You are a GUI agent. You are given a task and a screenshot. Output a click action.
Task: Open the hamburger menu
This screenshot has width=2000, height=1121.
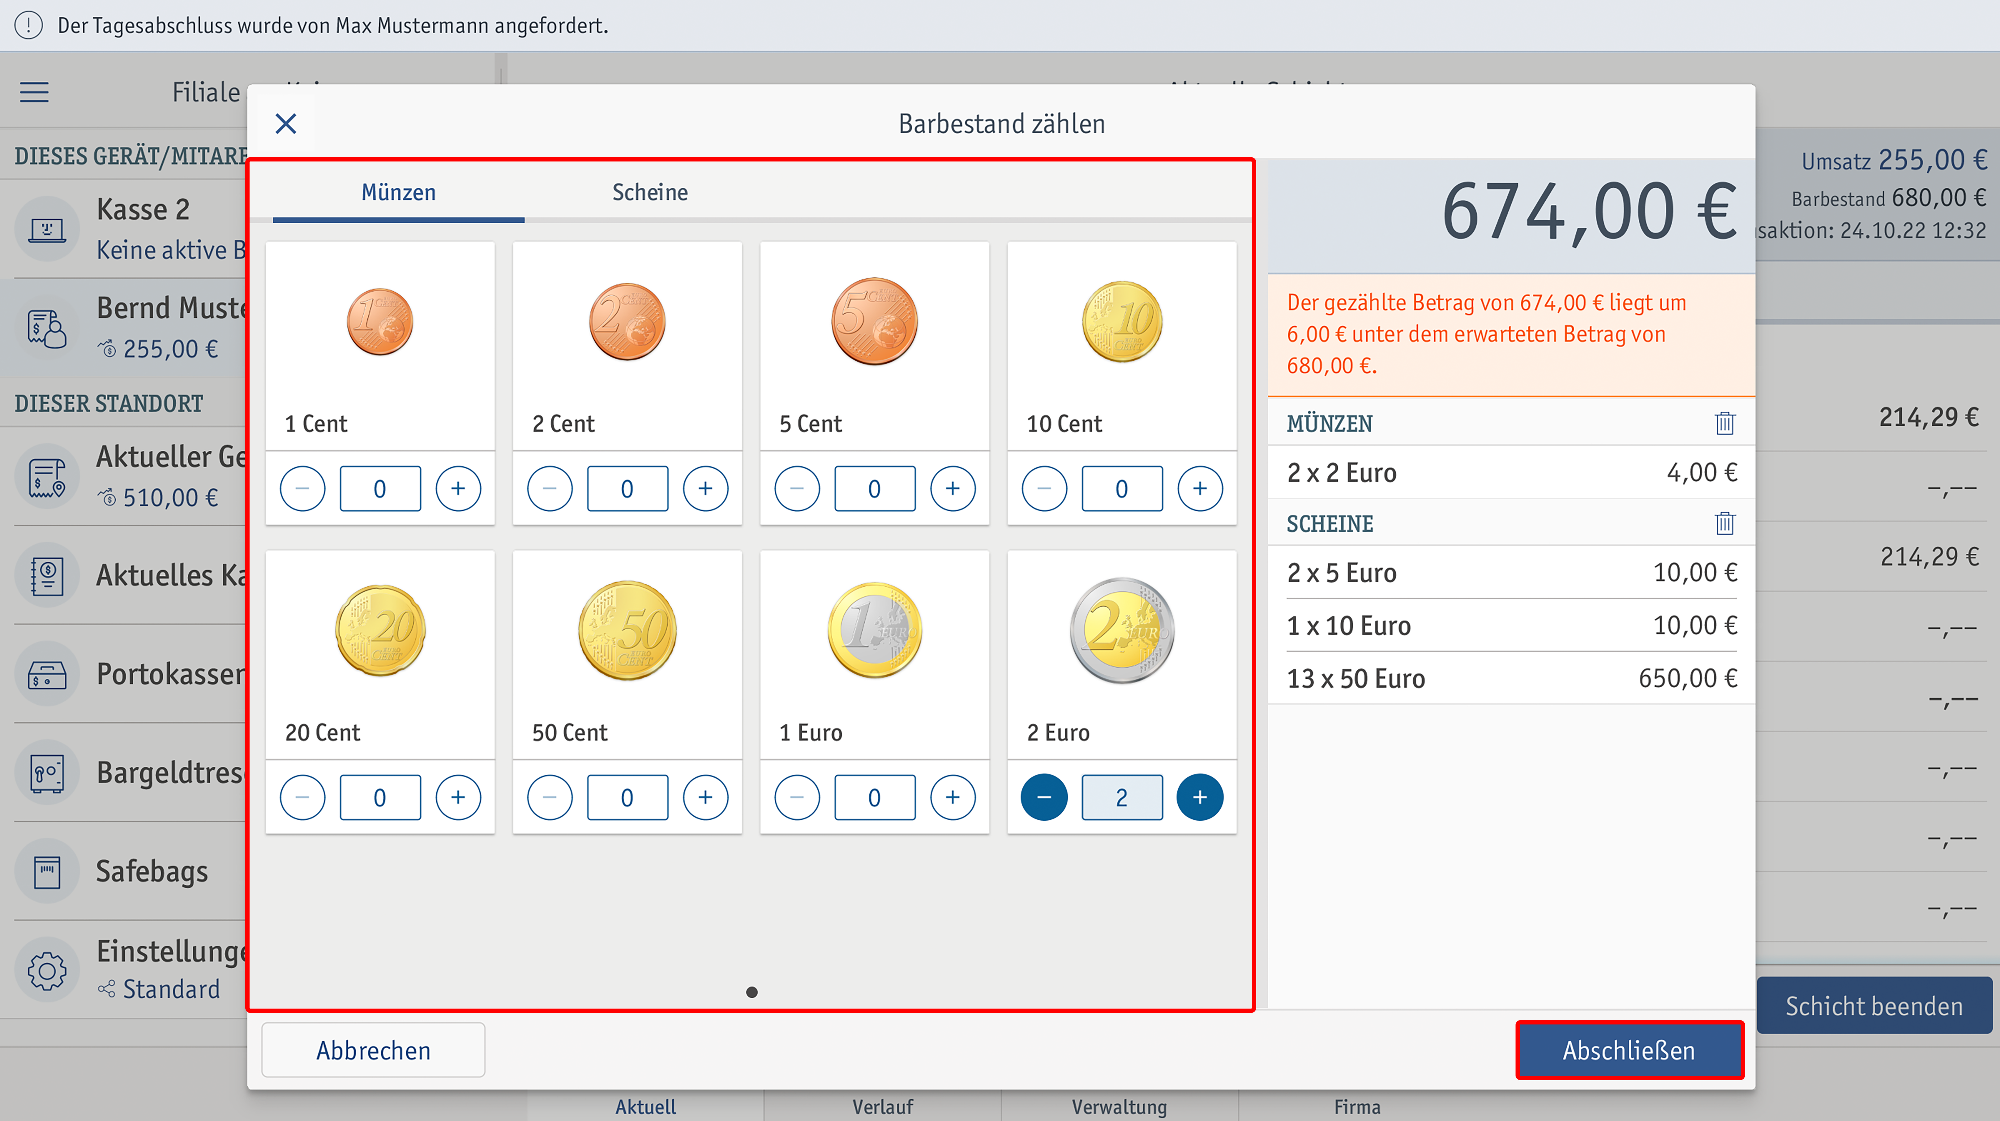(34, 92)
